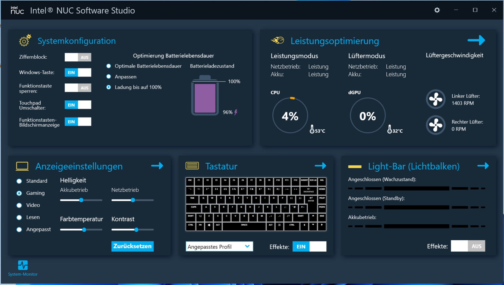Screen dimensions: 504x285
Task: Click the Leistungsoptimierung heading
Action: (335, 41)
